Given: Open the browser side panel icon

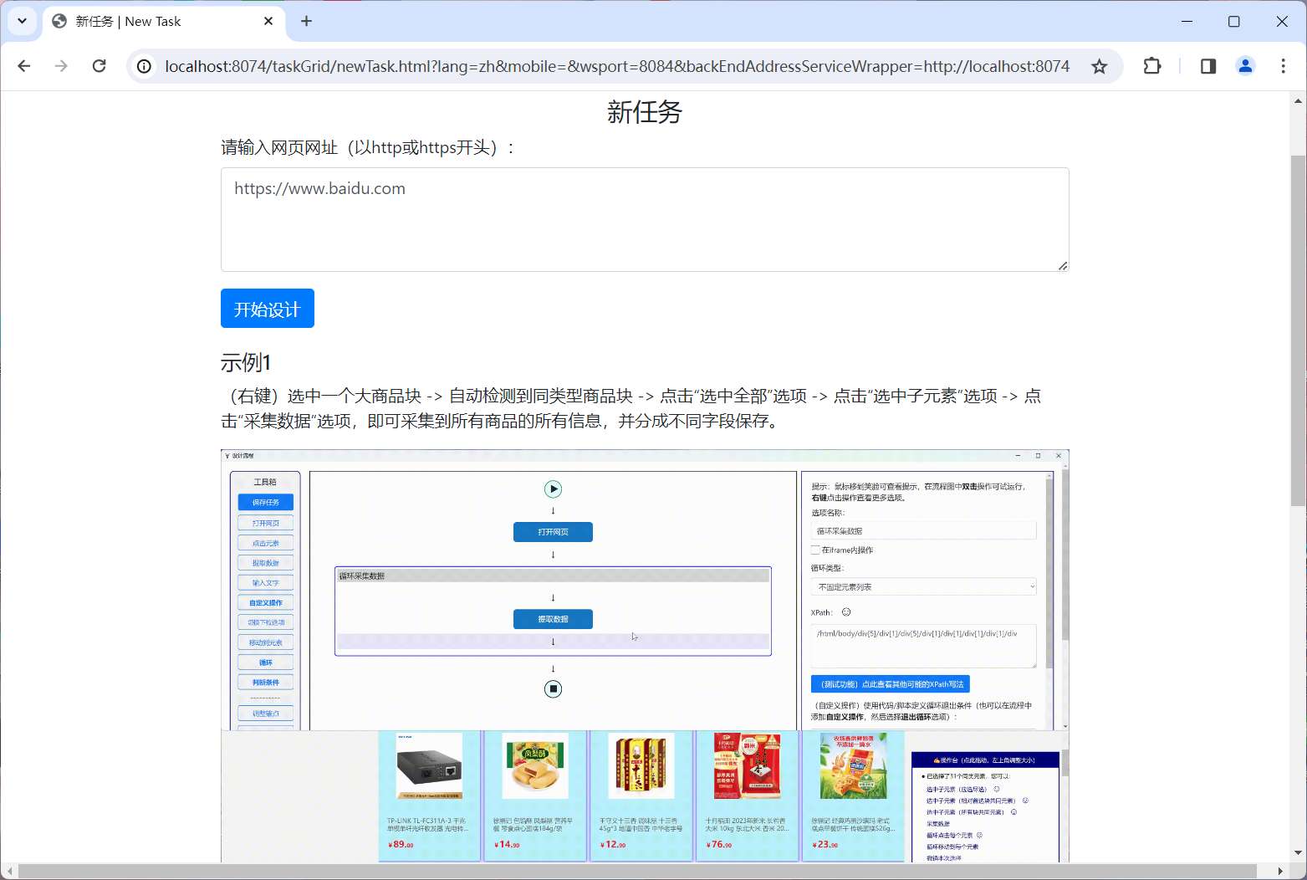Looking at the screenshot, I should coord(1207,66).
